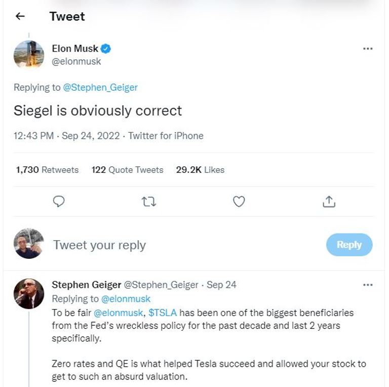The height and width of the screenshot is (387, 389).
Task: Share the tweet via upload icon
Action: click(x=329, y=202)
